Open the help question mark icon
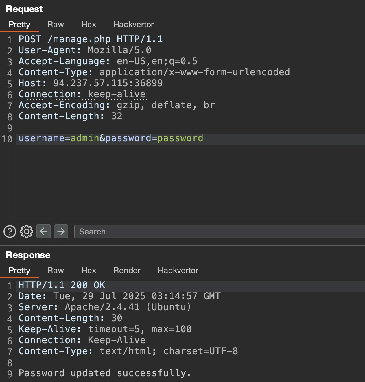Viewport: 365px width, 382px height. [x=10, y=232]
